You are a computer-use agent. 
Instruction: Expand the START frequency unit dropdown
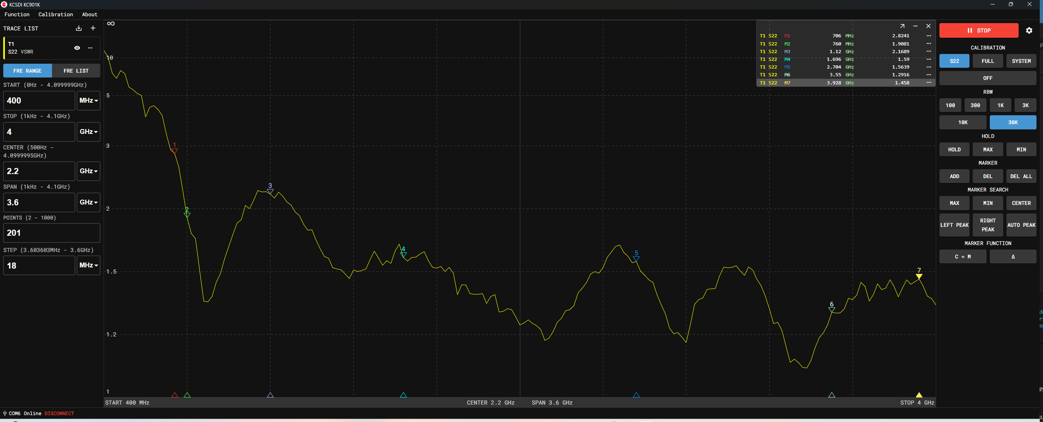click(89, 101)
